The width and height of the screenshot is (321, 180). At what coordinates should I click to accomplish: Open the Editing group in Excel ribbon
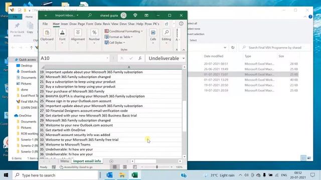[x=166, y=36]
